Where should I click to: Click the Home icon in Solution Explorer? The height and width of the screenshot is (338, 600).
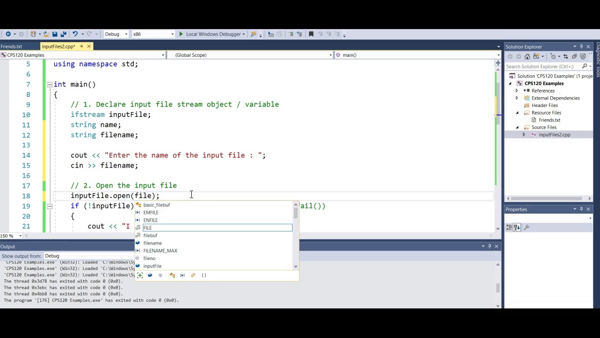(527, 56)
